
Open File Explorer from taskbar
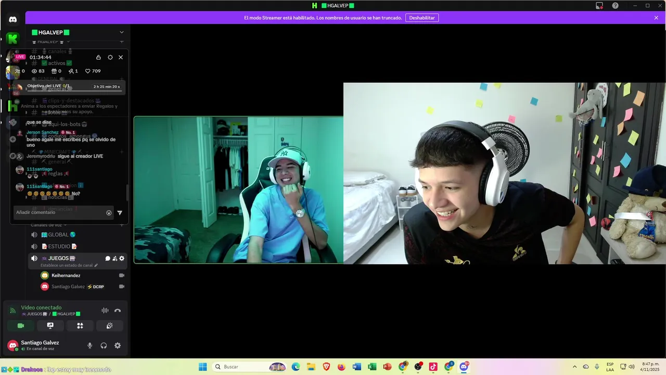click(x=311, y=367)
